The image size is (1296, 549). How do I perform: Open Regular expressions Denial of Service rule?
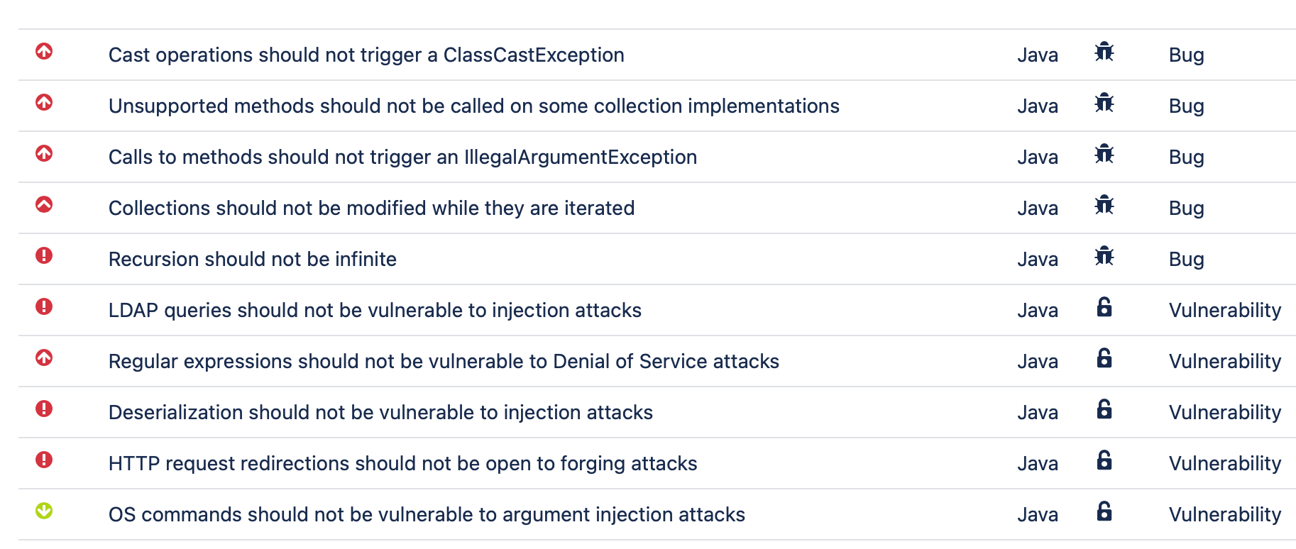tap(444, 362)
